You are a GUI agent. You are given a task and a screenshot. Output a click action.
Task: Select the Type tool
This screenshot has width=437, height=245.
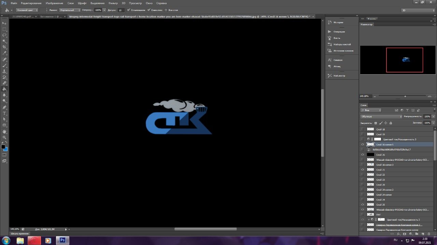(4, 113)
